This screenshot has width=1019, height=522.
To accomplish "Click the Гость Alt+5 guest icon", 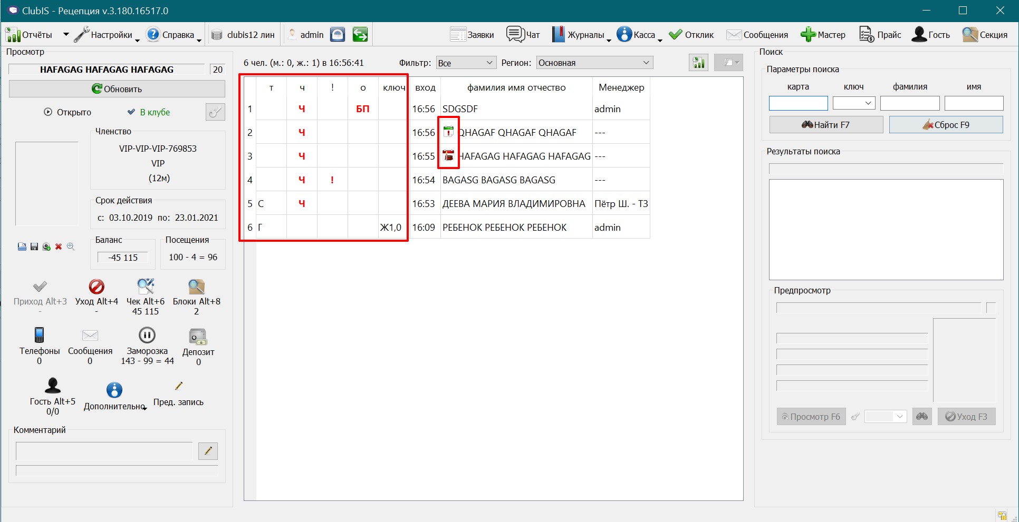I will 53,386.
